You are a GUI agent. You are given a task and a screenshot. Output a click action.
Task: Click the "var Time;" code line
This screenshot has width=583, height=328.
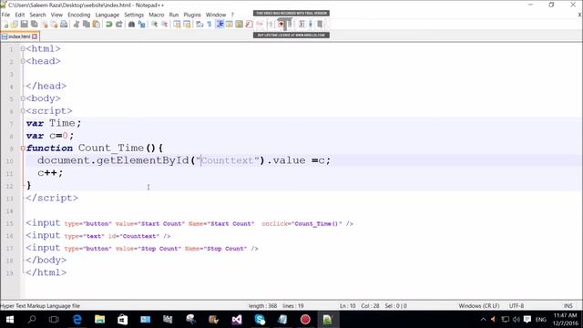[x=54, y=123]
